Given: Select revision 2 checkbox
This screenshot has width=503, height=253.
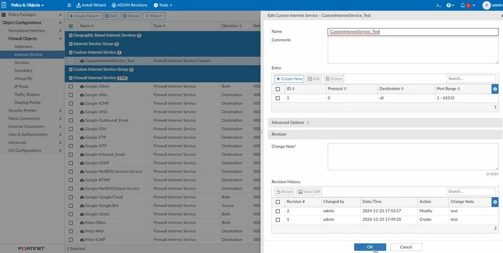Looking at the screenshot, I should [x=278, y=211].
